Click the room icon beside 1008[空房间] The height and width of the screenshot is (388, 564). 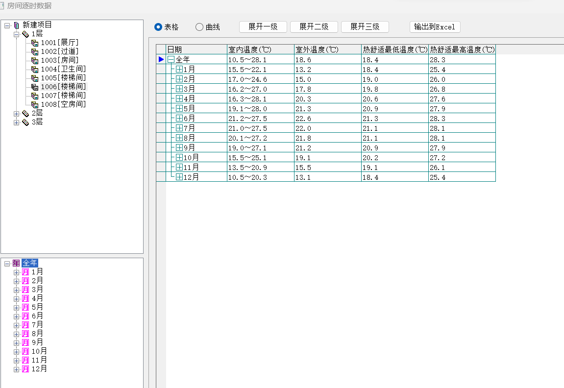pos(35,104)
